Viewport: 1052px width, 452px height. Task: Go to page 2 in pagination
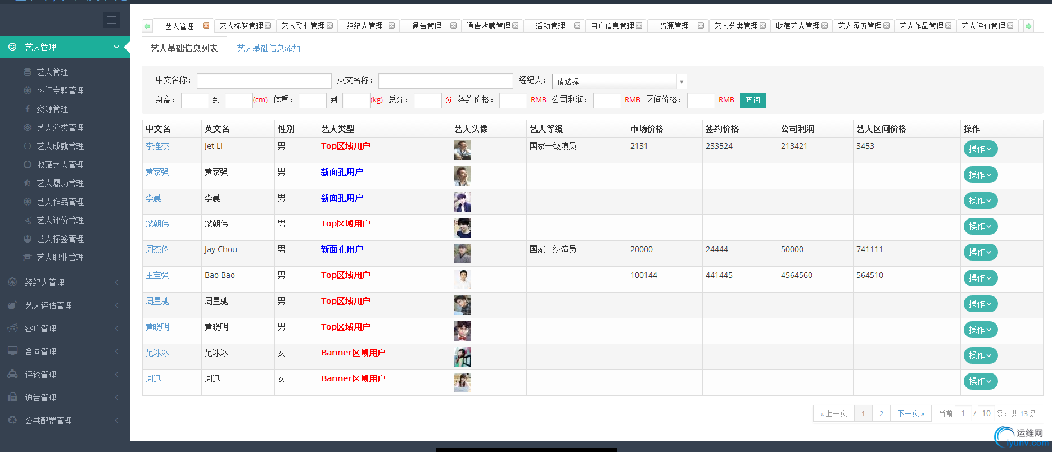881,413
